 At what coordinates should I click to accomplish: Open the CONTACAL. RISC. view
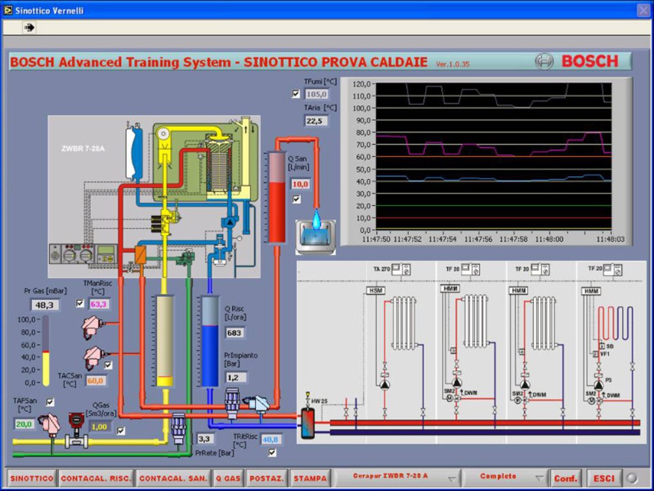(x=96, y=478)
